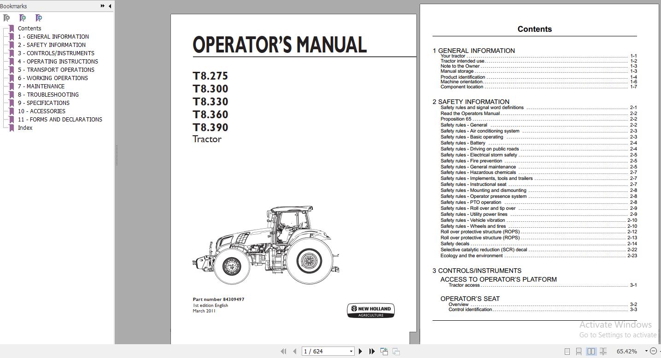Navigate to the last page

(x=372, y=351)
